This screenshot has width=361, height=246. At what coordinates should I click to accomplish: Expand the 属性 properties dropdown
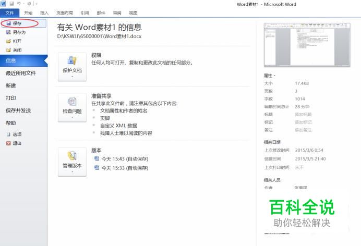pos(270,76)
